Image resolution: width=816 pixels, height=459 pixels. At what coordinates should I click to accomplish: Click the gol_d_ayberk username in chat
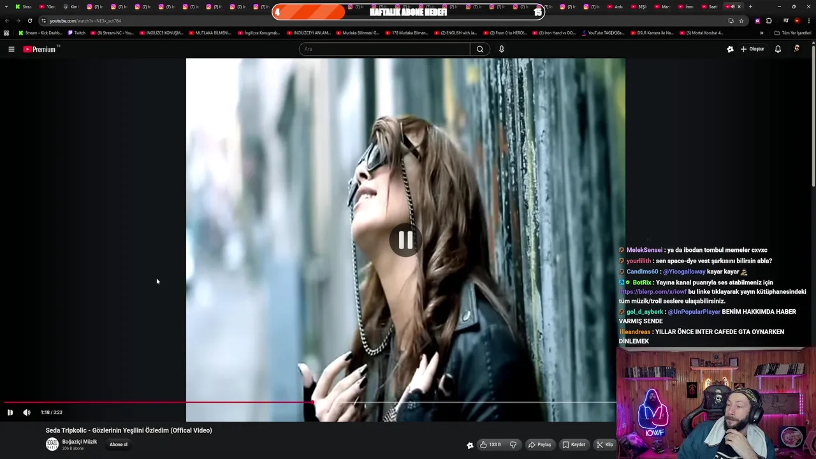(x=645, y=312)
